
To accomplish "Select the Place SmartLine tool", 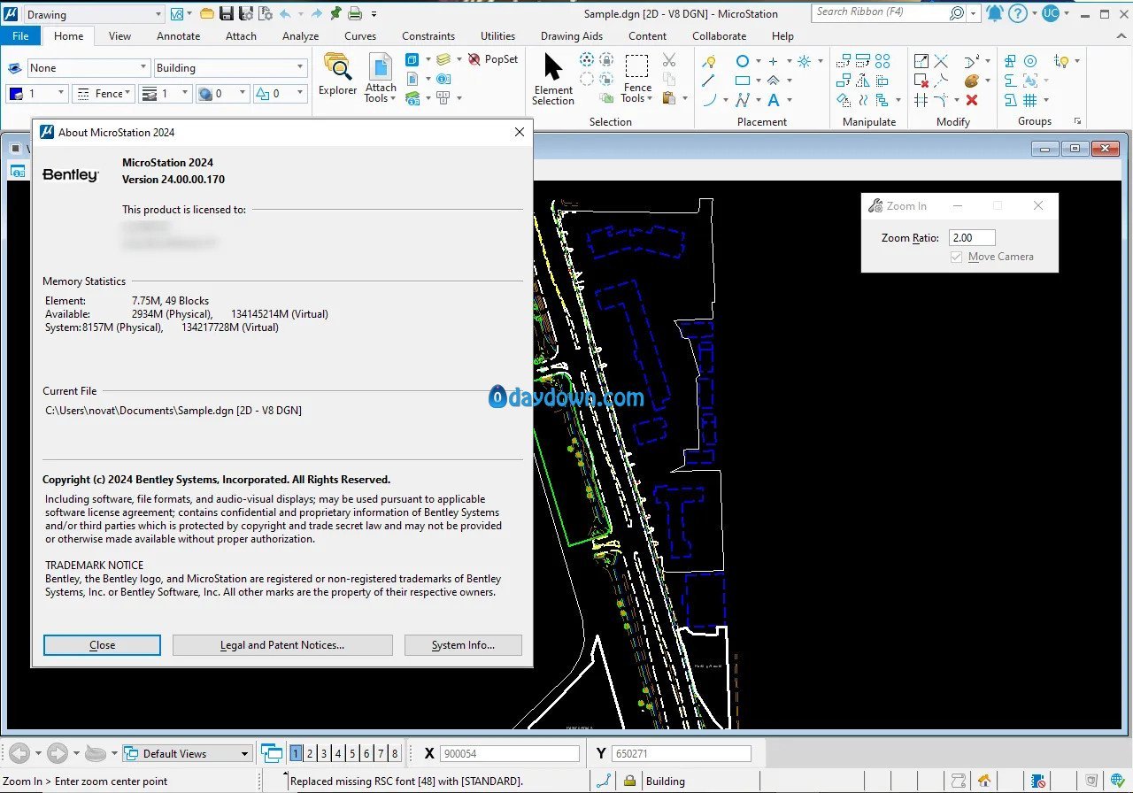I will (709, 61).
